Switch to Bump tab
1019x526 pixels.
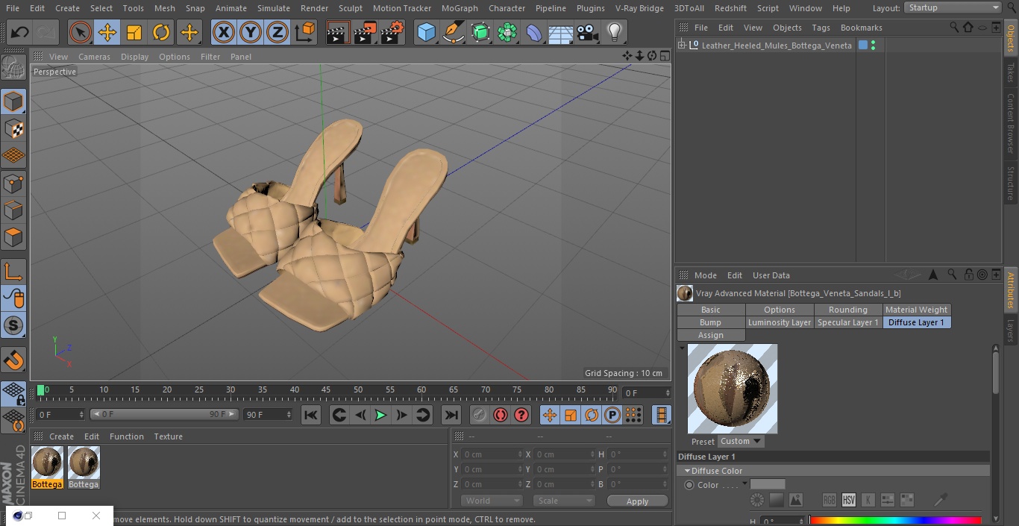[711, 322]
